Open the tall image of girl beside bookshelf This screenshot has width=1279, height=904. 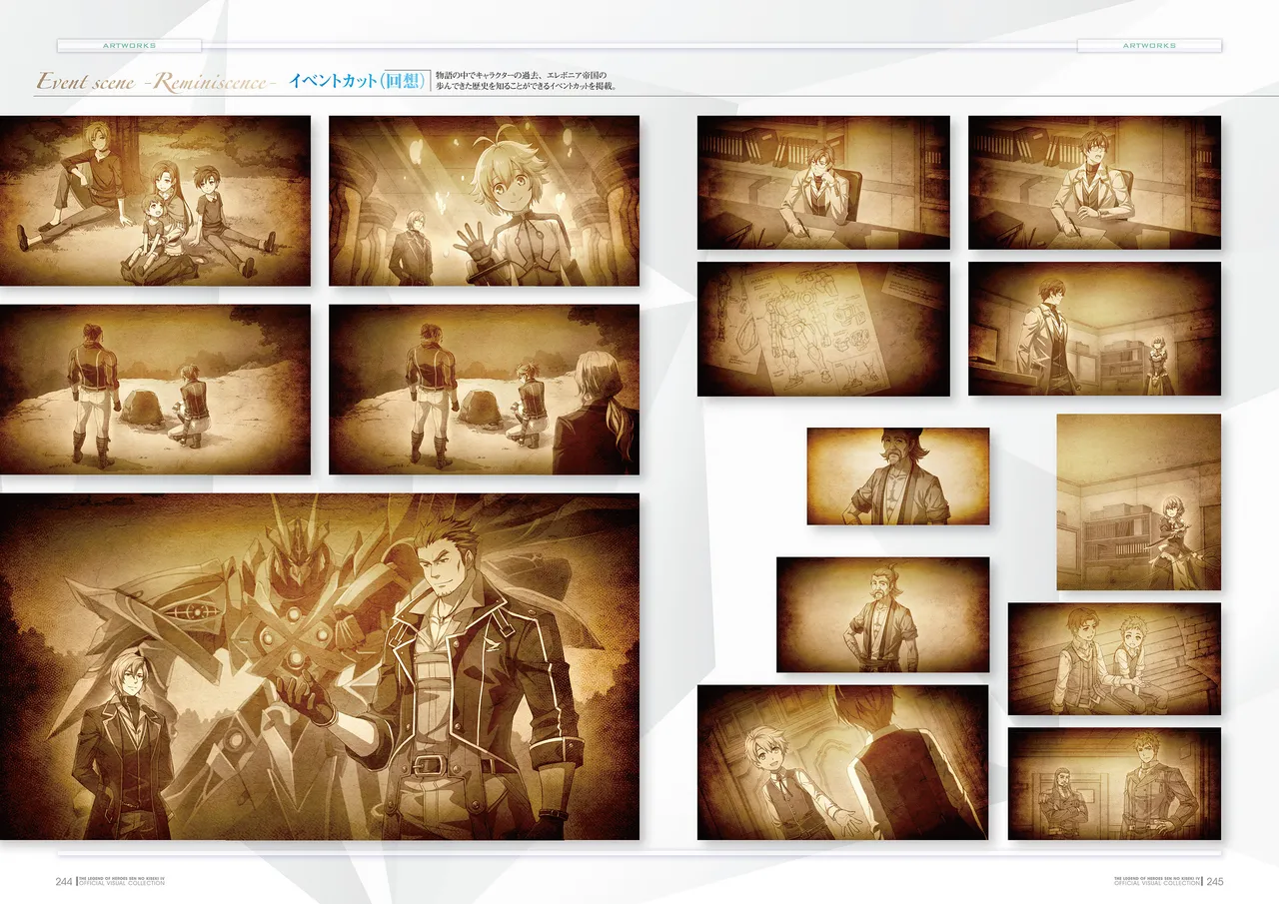(1139, 501)
